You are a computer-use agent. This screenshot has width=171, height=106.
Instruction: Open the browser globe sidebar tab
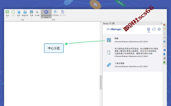pos(165,42)
